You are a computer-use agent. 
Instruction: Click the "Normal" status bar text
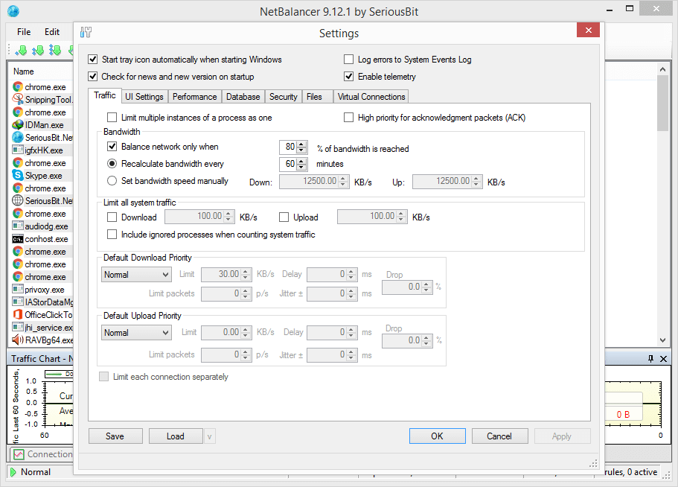36,472
